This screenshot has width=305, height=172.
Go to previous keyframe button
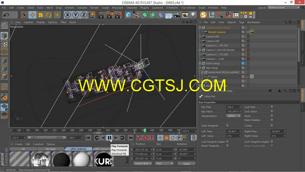(x=97, y=138)
